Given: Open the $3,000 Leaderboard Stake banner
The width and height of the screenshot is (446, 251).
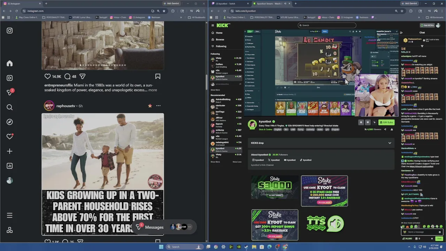Looking at the screenshot, I should coord(275,187).
